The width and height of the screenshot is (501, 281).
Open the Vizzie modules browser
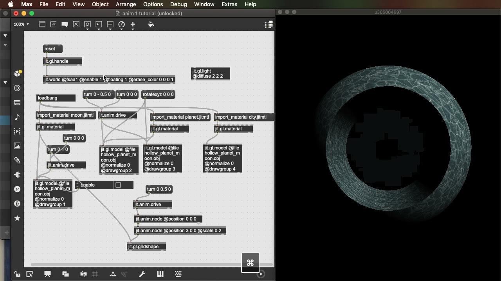pos(17,189)
